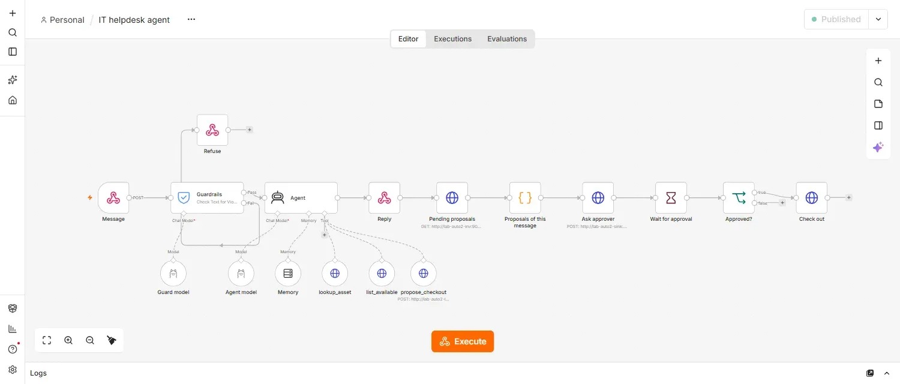Click the Published status button
Screen dimensions: 900x384
(836, 19)
